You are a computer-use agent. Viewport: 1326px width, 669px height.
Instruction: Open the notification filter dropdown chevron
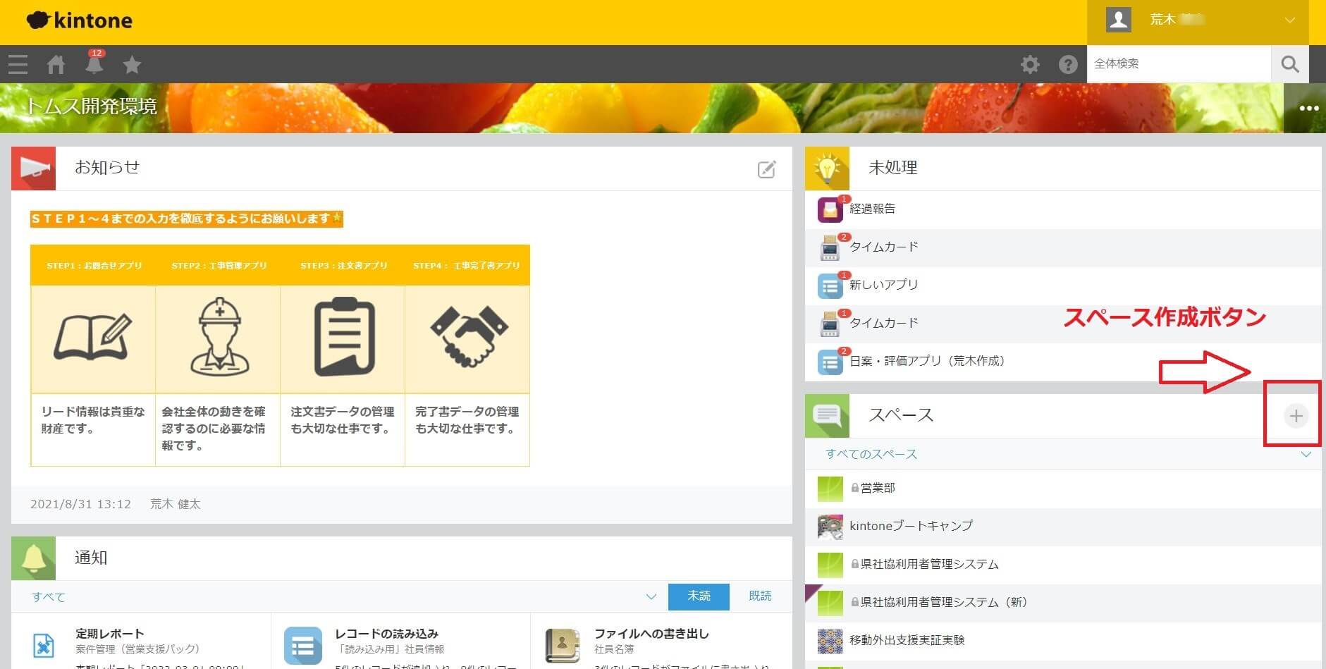651,596
